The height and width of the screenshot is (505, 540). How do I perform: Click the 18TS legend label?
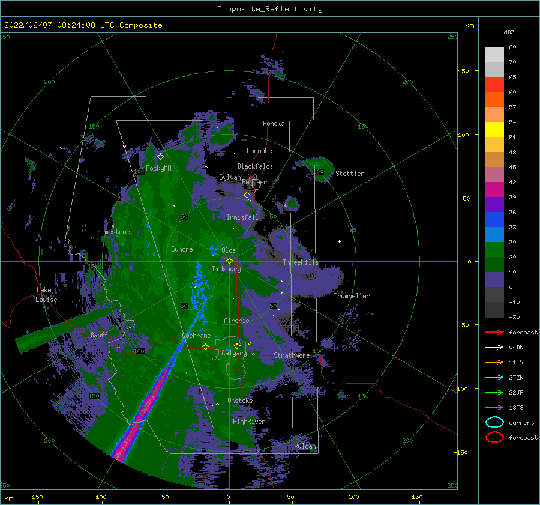tap(516, 408)
